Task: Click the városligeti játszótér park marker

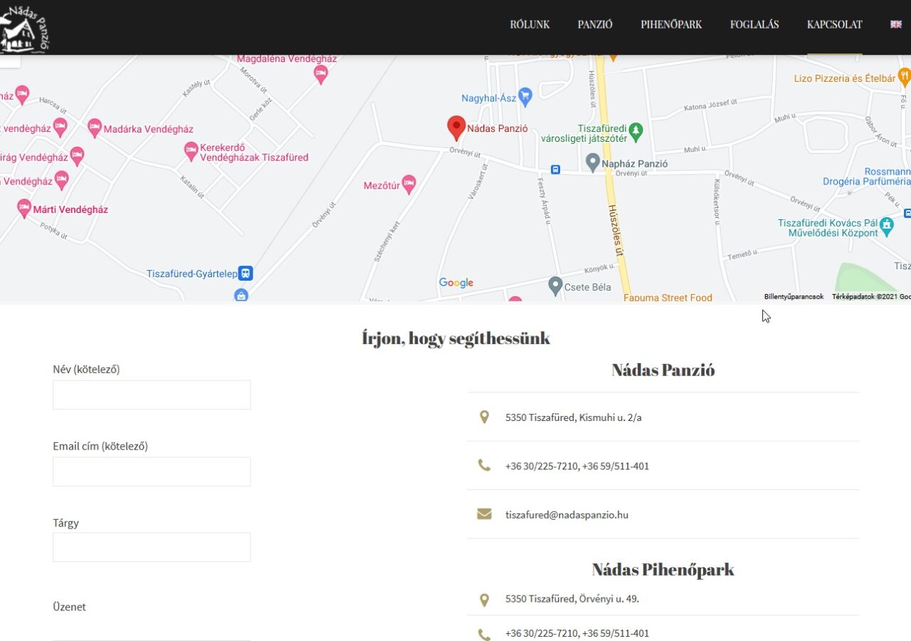Action: pyautogui.click(x=636, y=131)
